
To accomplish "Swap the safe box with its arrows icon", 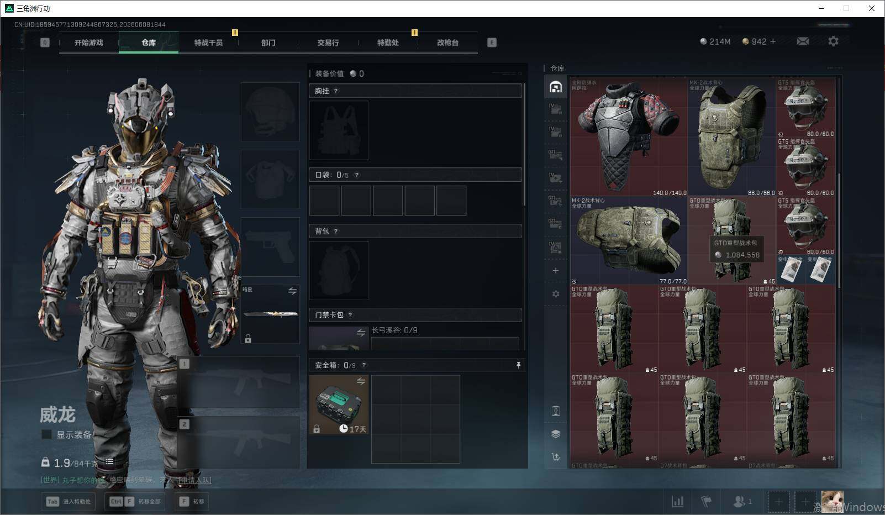I will coord(361,381).
